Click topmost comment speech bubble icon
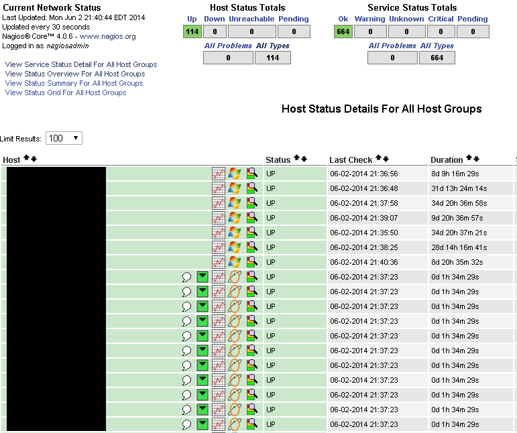This screenshot has height=433, width=517. (186, 277)
